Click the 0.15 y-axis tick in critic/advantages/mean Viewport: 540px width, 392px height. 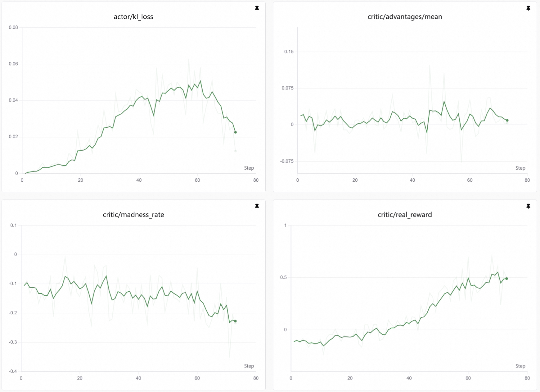pos(289,52)
